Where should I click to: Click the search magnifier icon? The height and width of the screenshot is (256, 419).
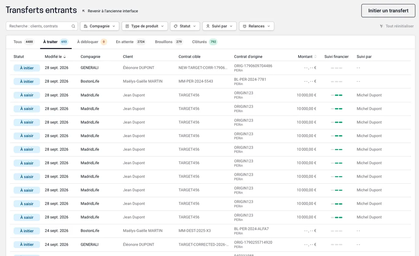coord(73,26)
